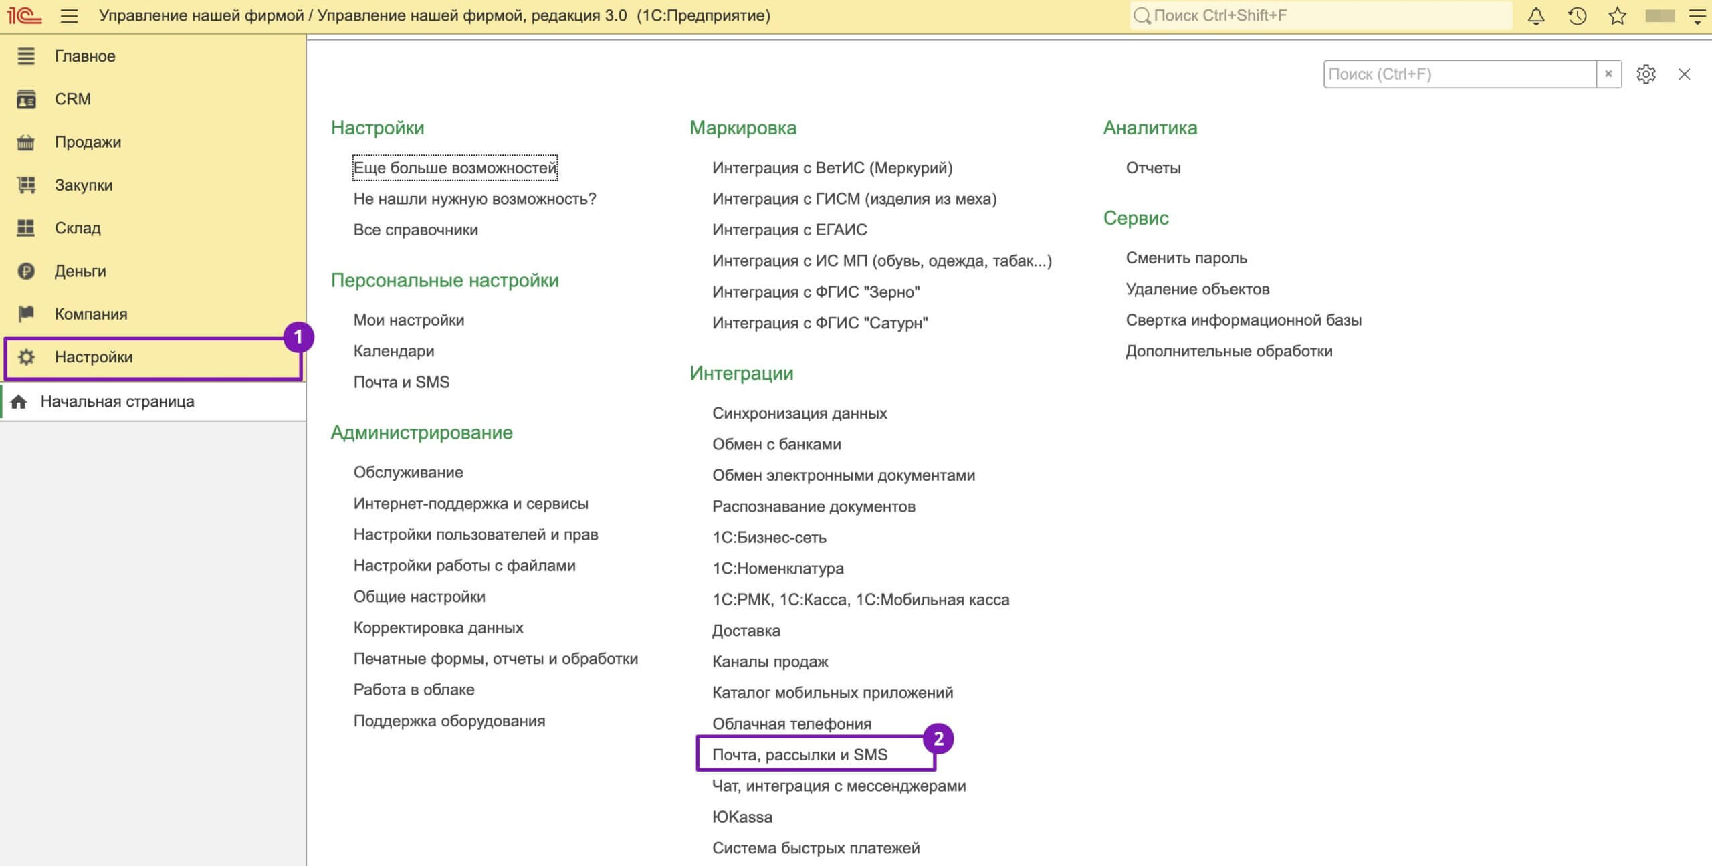This screenshot has height=866, width=1712.
Task: Open Обмен электронными документами
Action: pos(843,475)
